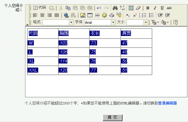Open the 字体 font dropdown arrow
The image size is (188, 122).
(113, 23)
